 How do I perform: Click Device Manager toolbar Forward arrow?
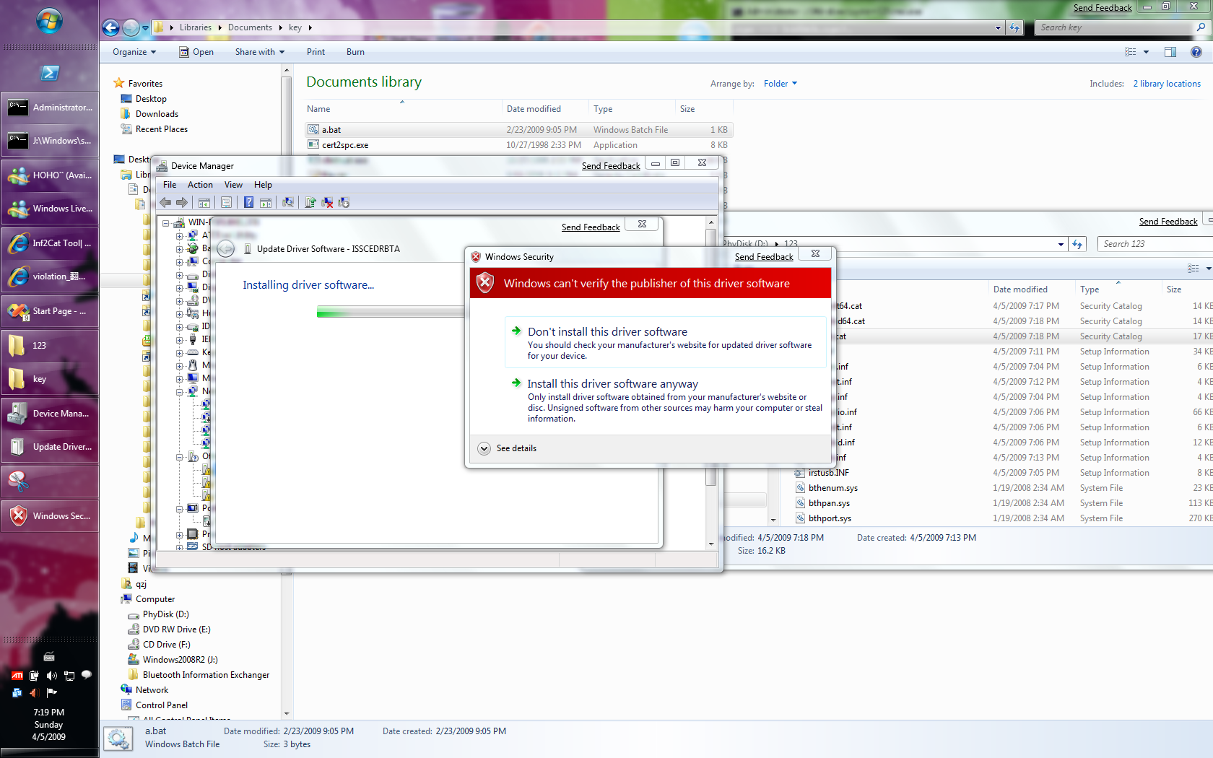182,202
